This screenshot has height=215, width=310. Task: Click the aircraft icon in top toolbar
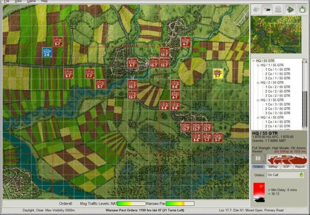click(x=256, y=10)
